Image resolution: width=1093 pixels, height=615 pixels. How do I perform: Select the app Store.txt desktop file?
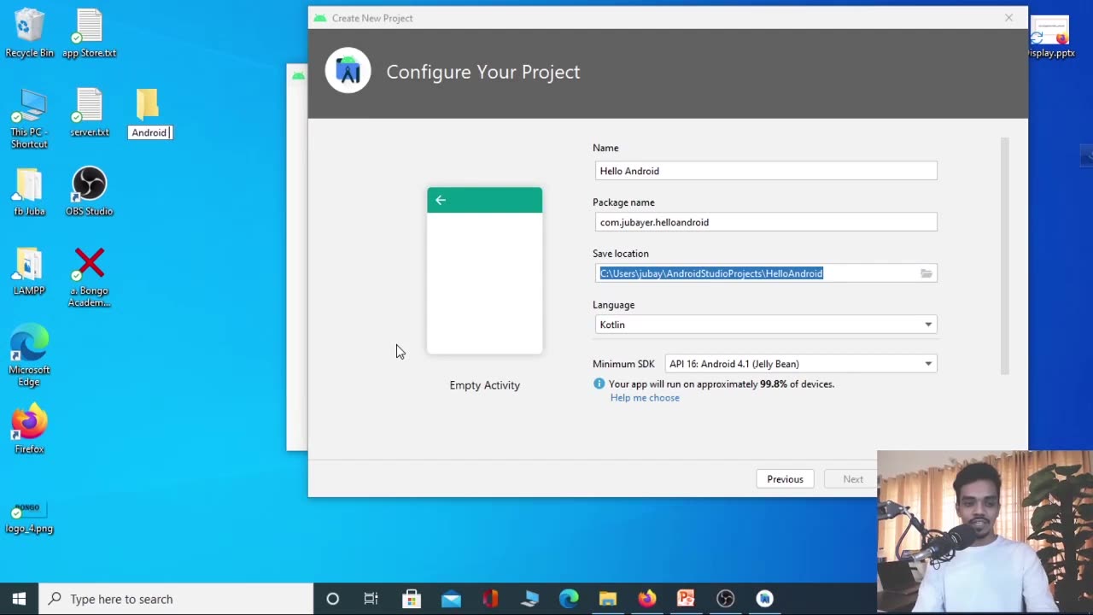[x=89, y=32]
